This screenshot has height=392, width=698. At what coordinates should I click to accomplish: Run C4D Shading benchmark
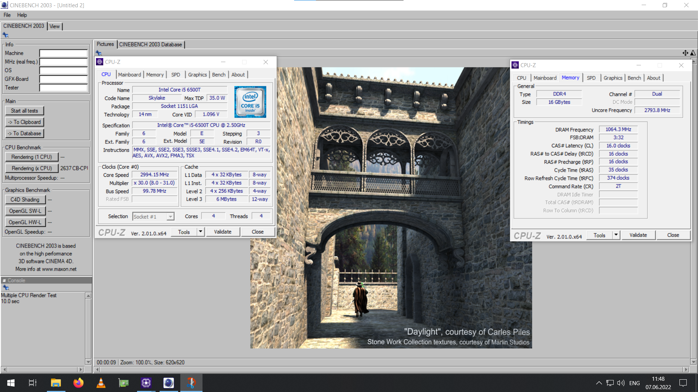25,200
